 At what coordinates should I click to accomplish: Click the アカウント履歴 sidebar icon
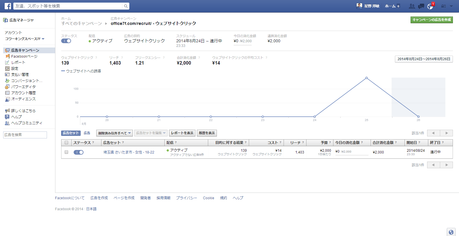click(x=7, y=93)
